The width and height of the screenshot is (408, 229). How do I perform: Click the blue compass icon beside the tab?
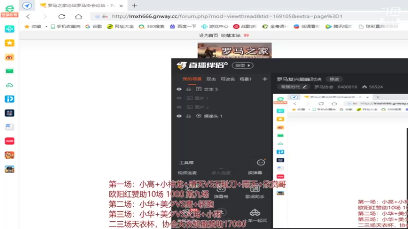(27, 6)
